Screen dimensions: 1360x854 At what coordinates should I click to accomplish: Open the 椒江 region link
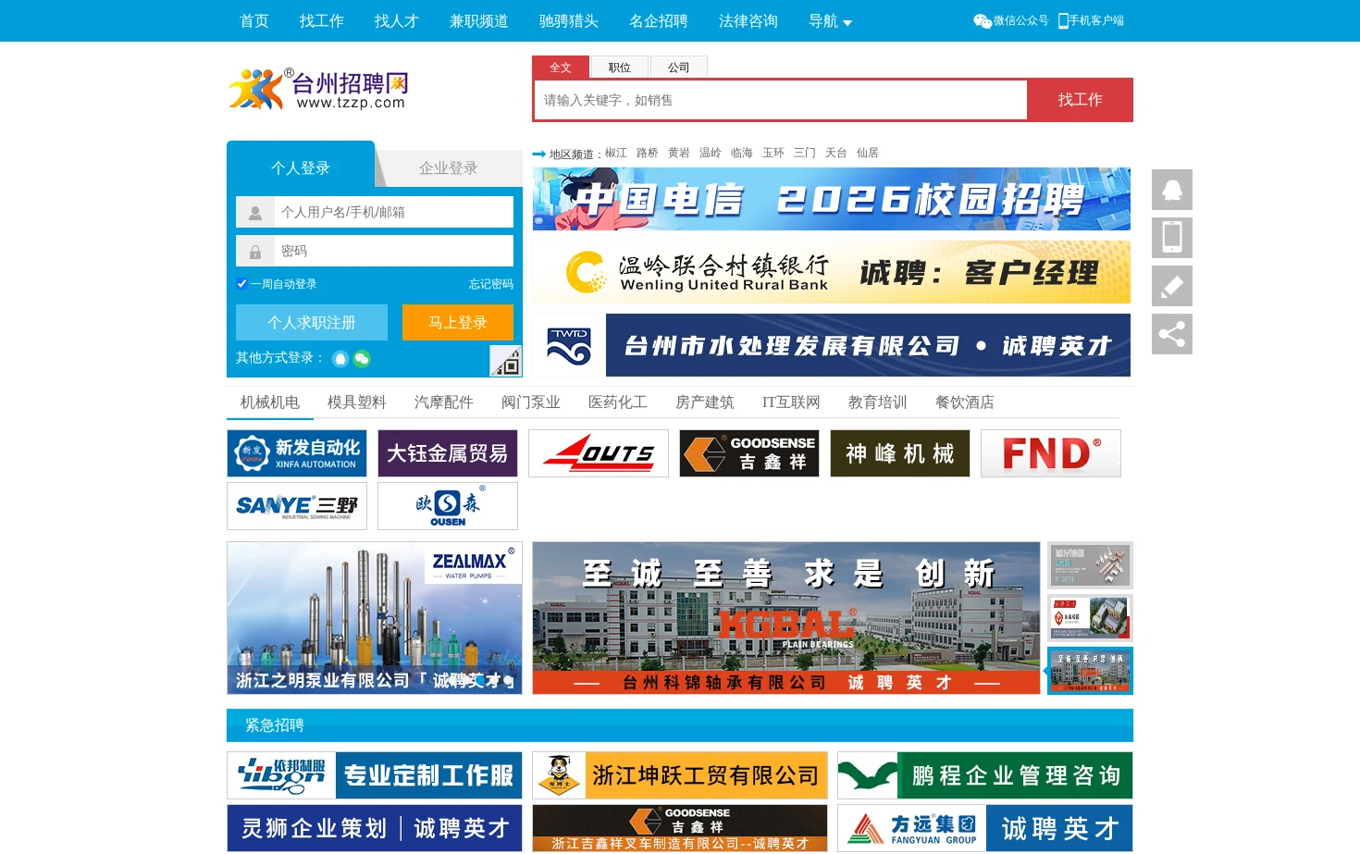point(616,153)
